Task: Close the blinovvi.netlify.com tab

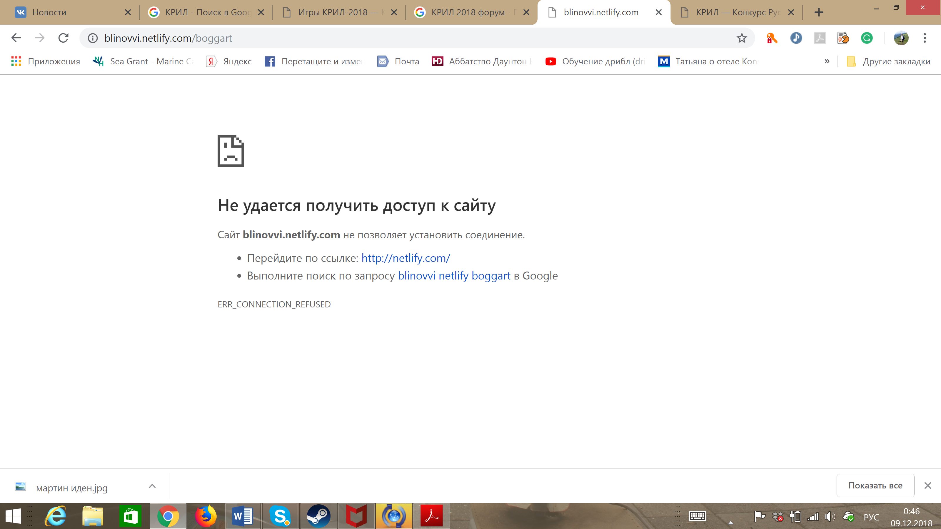Action: (x=659, y=12)
